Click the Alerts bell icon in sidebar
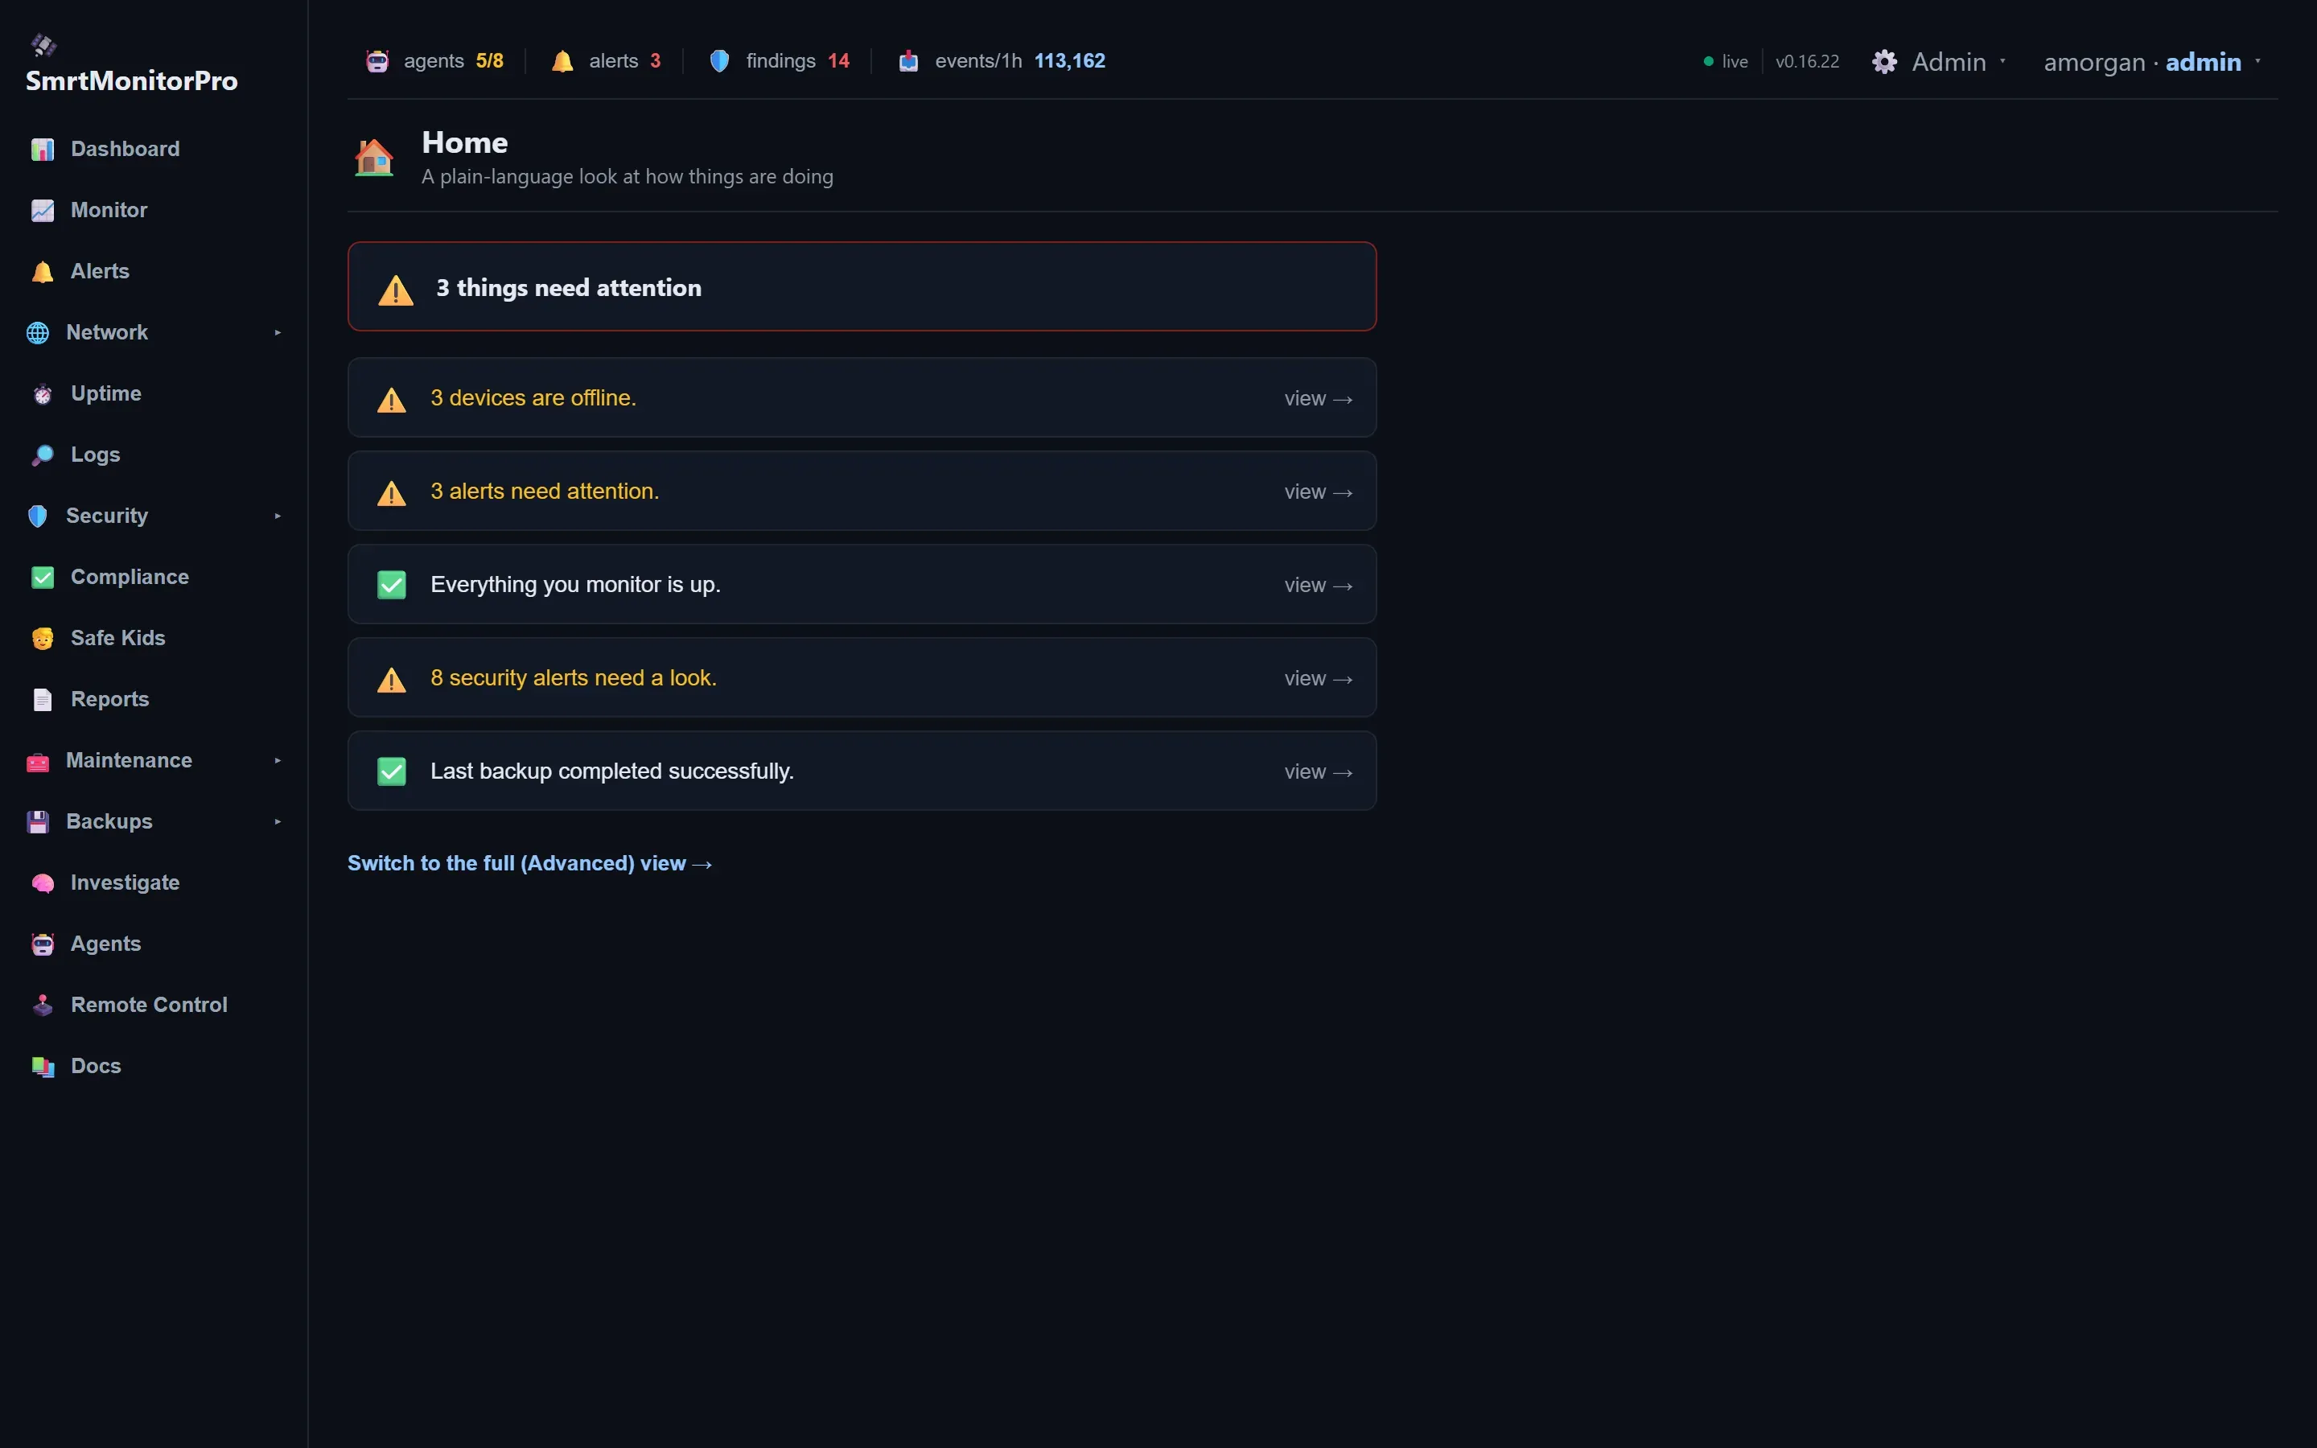This screenshot has height=1448, width=2317. [42, 272]
